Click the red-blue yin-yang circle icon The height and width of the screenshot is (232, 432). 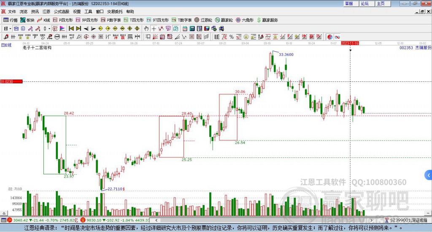[330, 37]
